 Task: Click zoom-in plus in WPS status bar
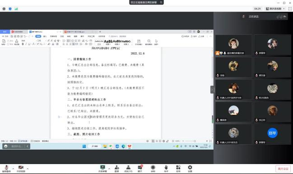pyautogui.click(x=207, y=141)
